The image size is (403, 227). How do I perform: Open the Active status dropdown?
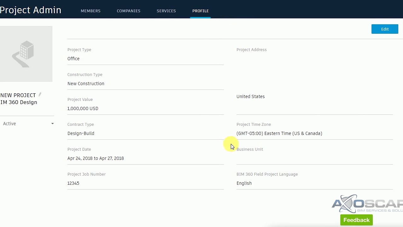[x=28, y=124]
